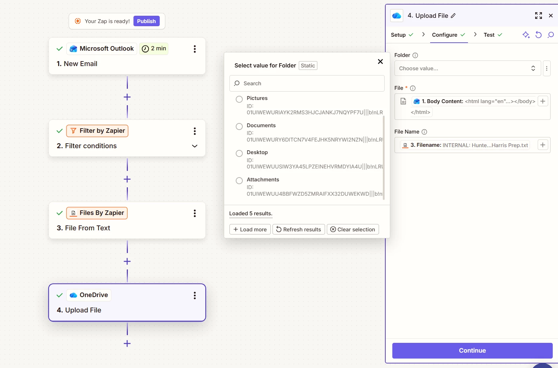Open the AI sparkle assistant in panel
The width and height of the screenshot is (558, 368).
pos(526,35)
